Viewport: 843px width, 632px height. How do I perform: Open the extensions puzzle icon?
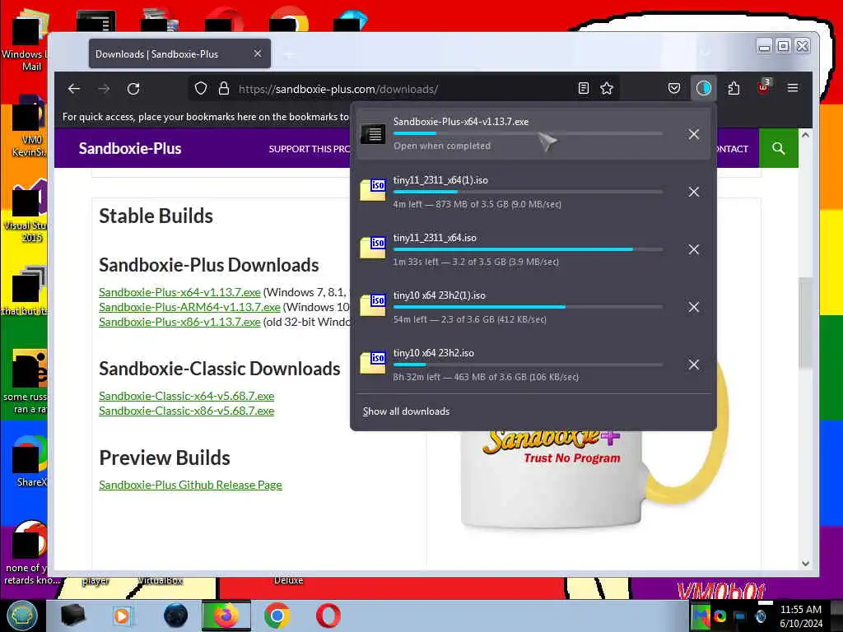pos(734,88)
